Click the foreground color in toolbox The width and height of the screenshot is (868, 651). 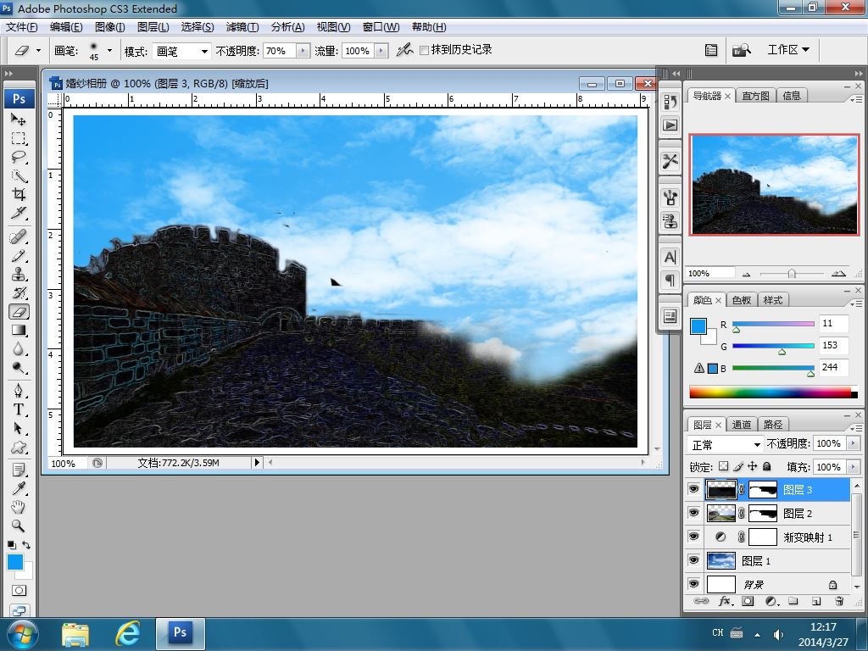coord(15,562)
